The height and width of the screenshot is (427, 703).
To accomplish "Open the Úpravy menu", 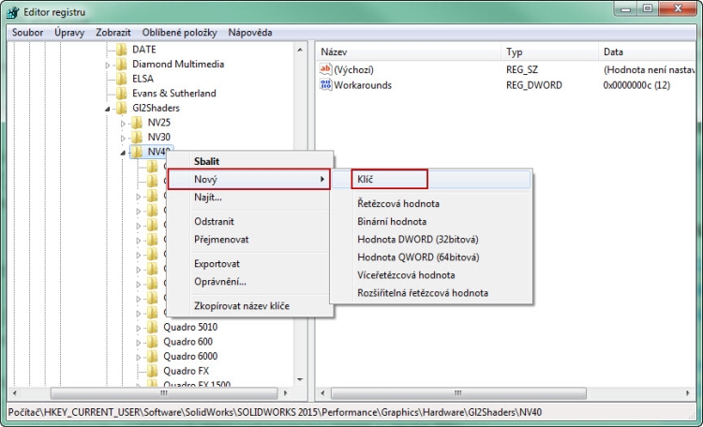I will point(69,32).
